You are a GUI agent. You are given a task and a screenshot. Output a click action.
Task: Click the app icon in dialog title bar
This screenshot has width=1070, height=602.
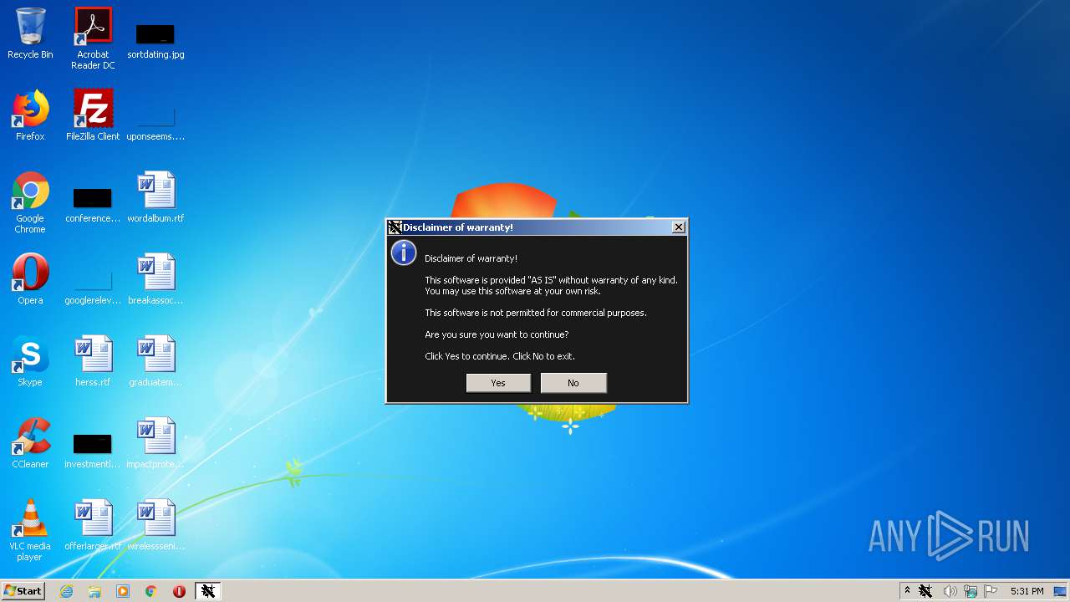395,227
